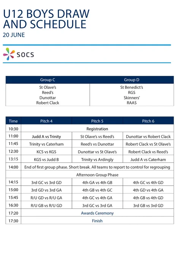Select the Group D header
The height and width of the screenshot is (258, 176).
(132, 80)
